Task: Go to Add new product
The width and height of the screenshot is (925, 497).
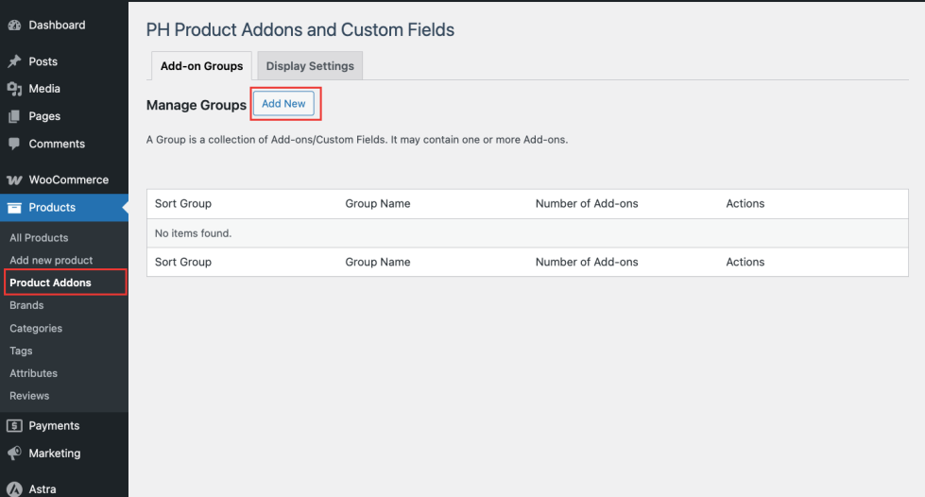Action: pyautogui.click(x=51, y=261)
